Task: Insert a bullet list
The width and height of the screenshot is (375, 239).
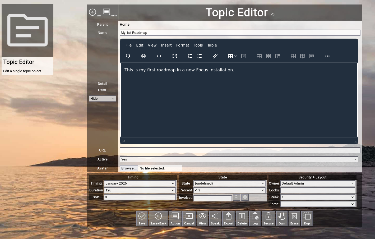Action: (200, 56)
